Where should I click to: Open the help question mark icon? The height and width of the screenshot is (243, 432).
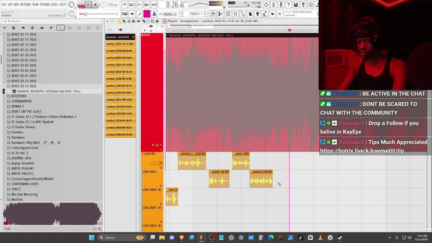(289, 5)
